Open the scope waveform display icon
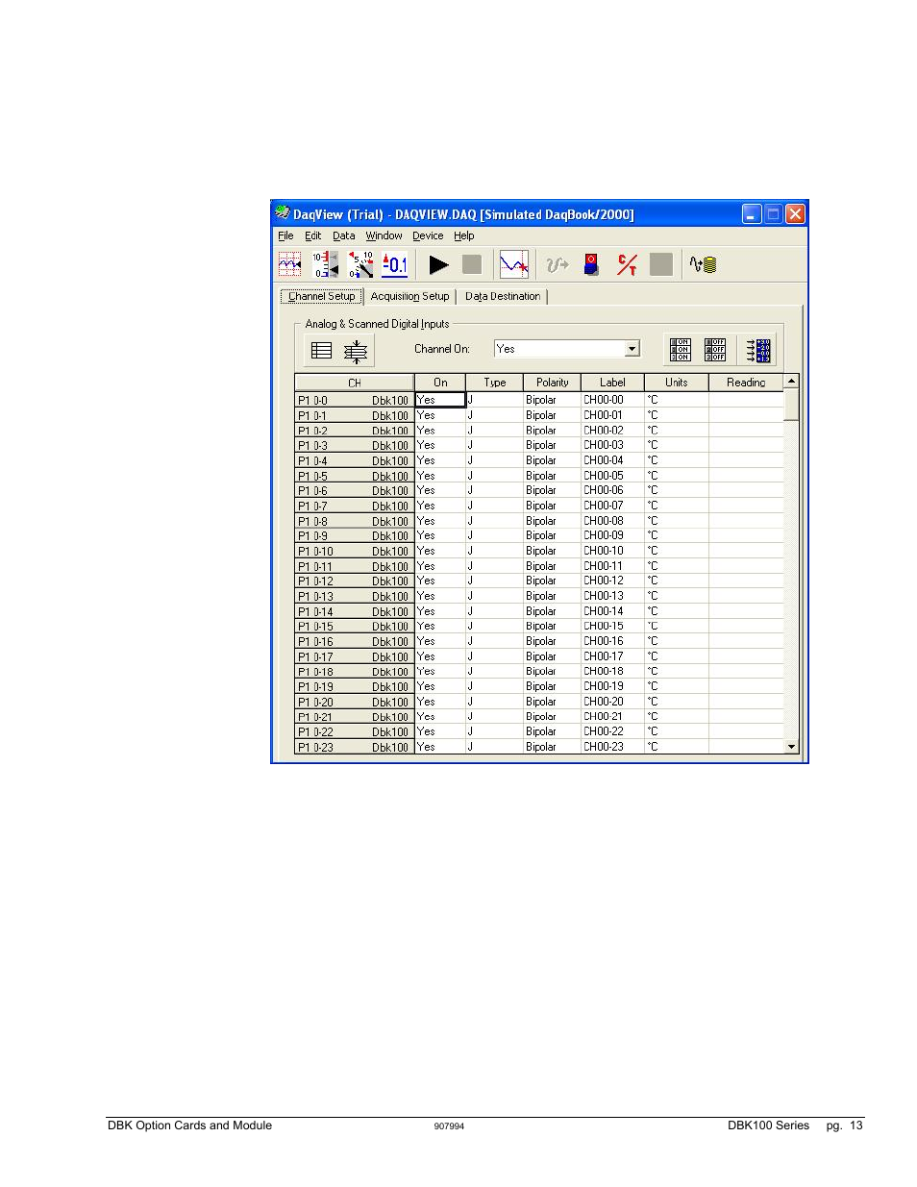The width and height of the screenshot is (917, 1187). pos(513,264)
